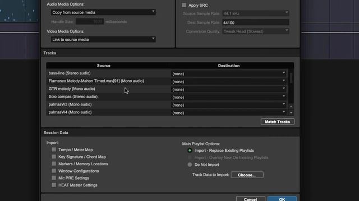Viewport: 359px width, 201px height.
Task: Click Choose for Track Data to Import
Action: click(247, 175)
